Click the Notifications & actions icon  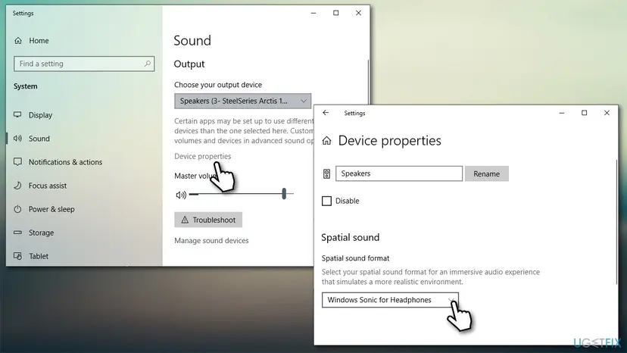point(17,161)
